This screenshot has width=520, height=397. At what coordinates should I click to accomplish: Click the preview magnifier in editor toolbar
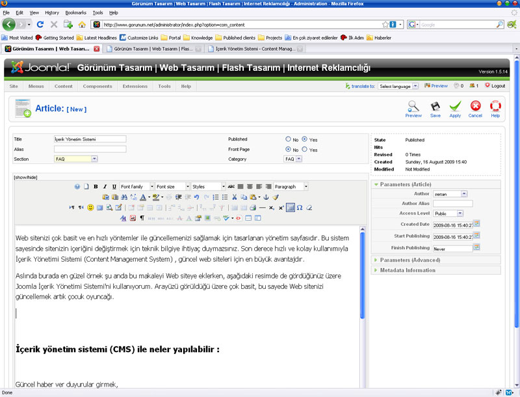[x=109, y=208]
